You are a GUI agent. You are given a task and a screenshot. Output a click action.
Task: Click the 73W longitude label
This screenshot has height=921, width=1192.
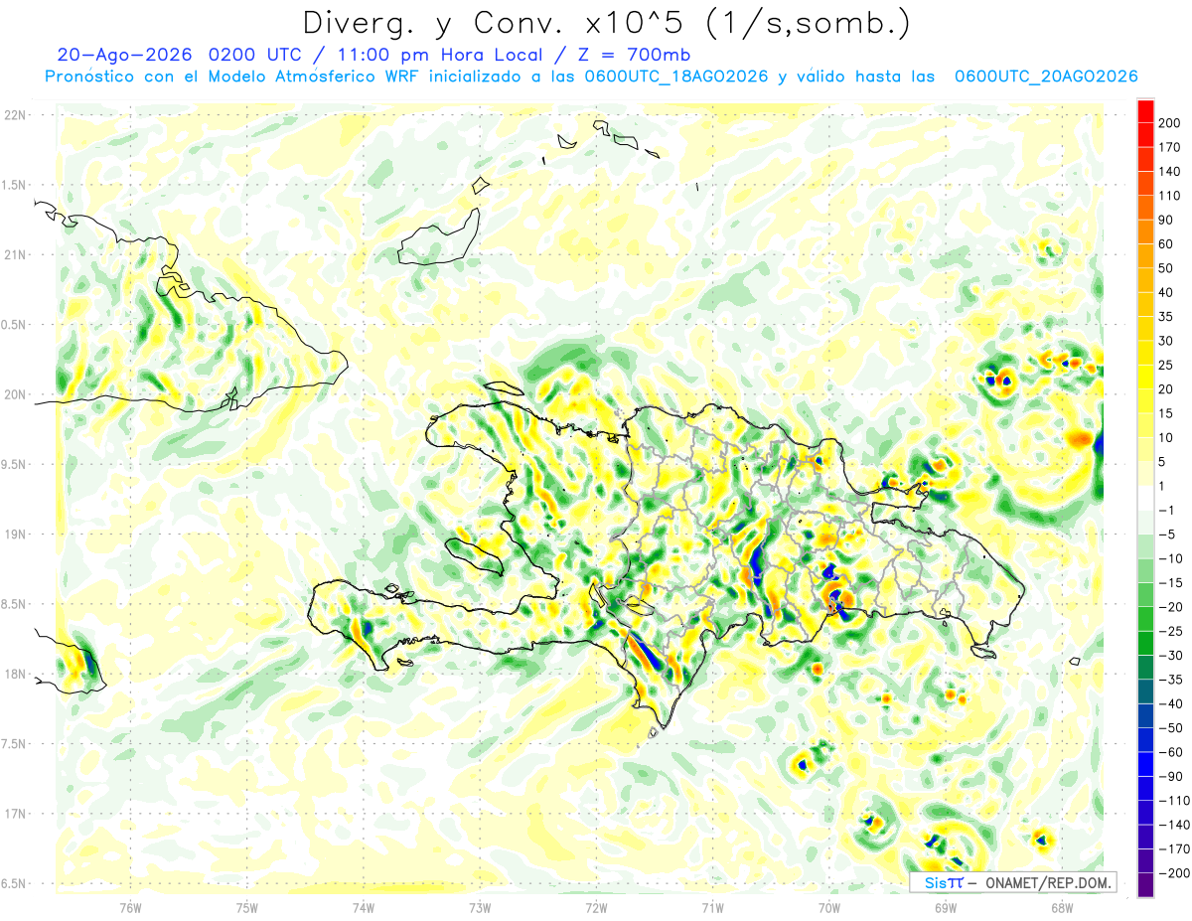pos(480,906)
